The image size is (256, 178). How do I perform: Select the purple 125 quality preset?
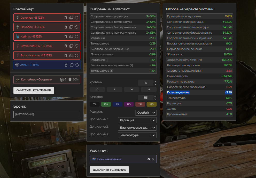coord(129,104)
